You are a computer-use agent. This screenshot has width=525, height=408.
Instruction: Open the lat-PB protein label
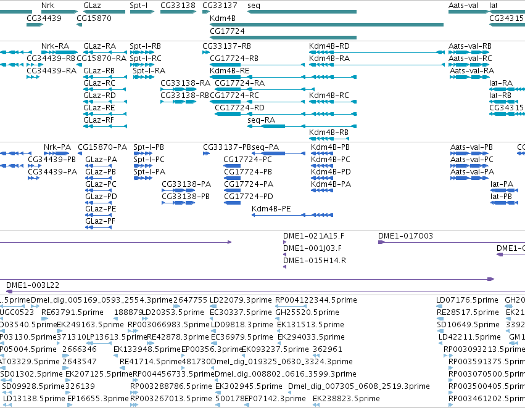501,197
